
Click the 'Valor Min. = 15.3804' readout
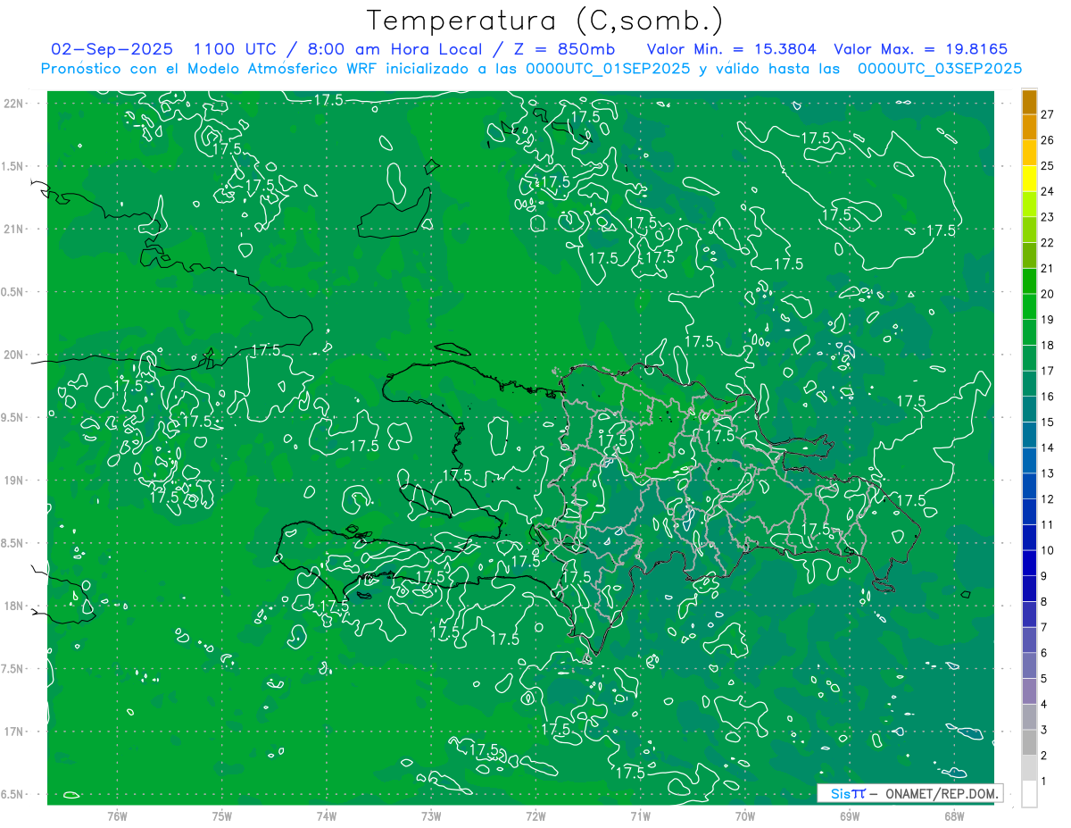click(x=732, y=49)
